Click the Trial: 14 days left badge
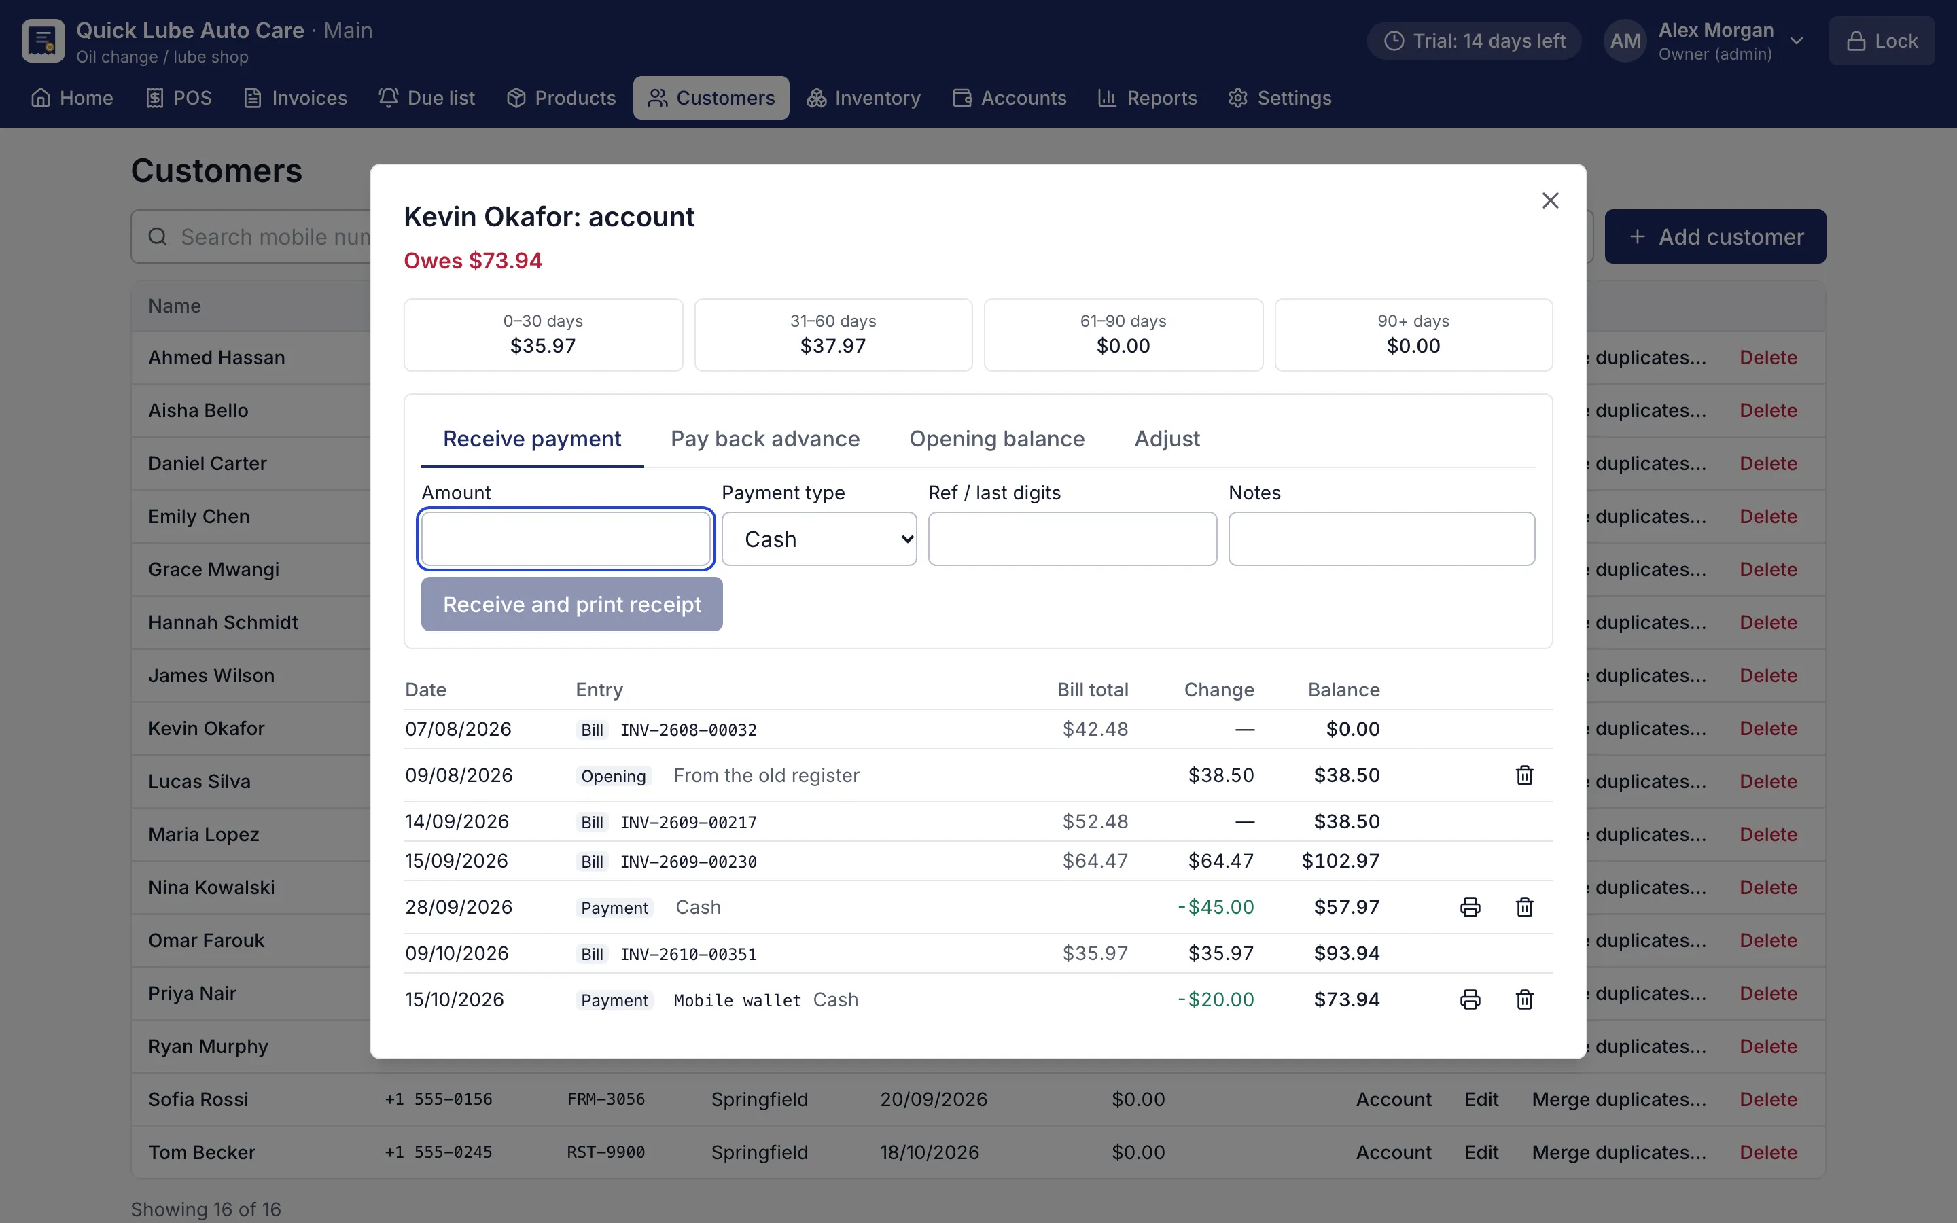1957x1223 pixels. [x=1473, y=41]
